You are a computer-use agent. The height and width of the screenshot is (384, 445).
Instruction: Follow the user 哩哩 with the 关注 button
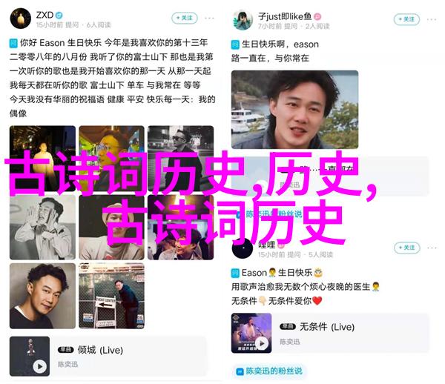406,248
